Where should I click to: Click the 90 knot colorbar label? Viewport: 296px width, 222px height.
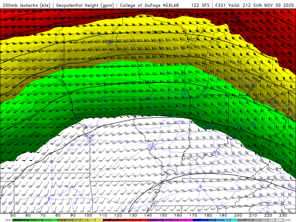[73, 215]
